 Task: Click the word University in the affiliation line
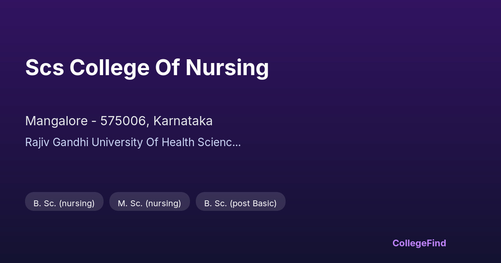coord(117,142)
